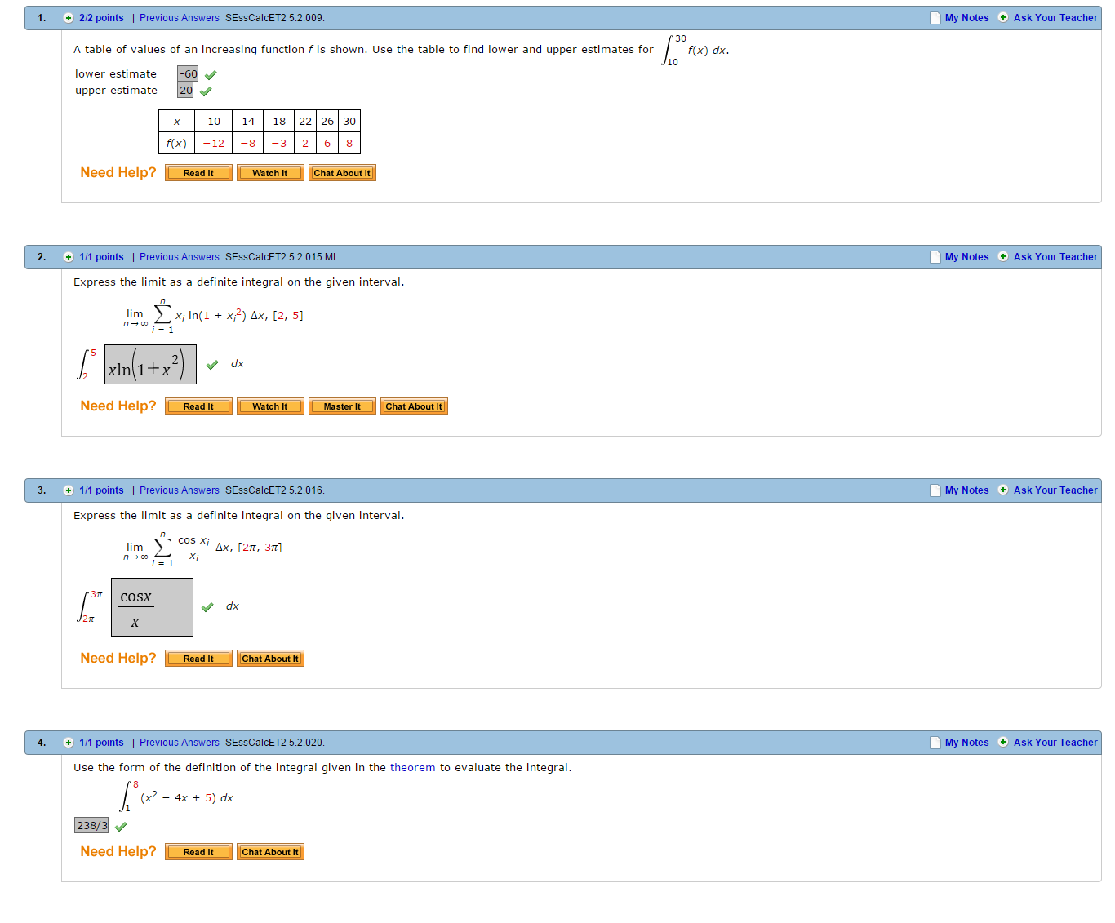Click green checkmark next to answer 238/3
Screen dimensions: 1115x923
(x=122, y=827)
